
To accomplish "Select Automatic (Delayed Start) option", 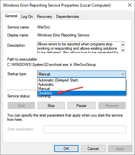I will 81,80.
